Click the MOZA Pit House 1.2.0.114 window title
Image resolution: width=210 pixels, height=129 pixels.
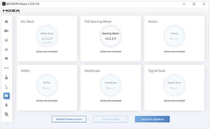pyautogui.click(x=23, y=4)
